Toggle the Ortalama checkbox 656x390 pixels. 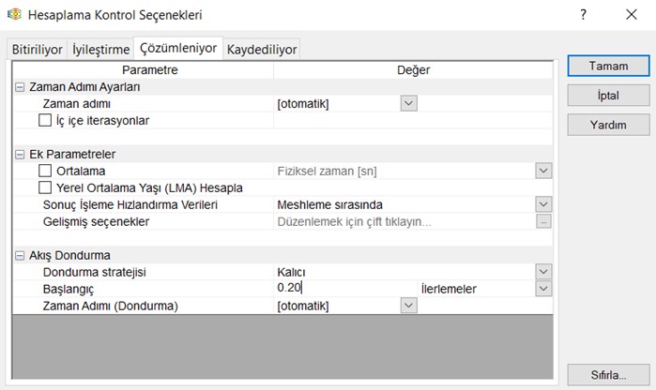pyautogui.click(x=45, y=171)
